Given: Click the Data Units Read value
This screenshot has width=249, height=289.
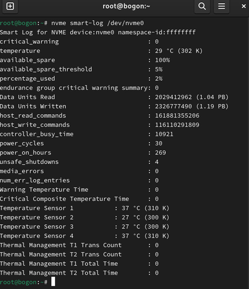Looking at the screenshot, I should click(x=191, y=97).
